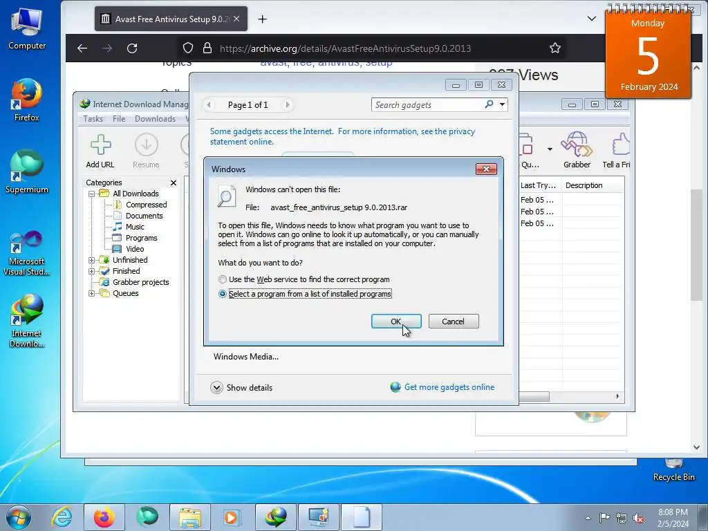Click the archive.org address bar URL
The width and height of the screenshot is (708, 531).
346,48
